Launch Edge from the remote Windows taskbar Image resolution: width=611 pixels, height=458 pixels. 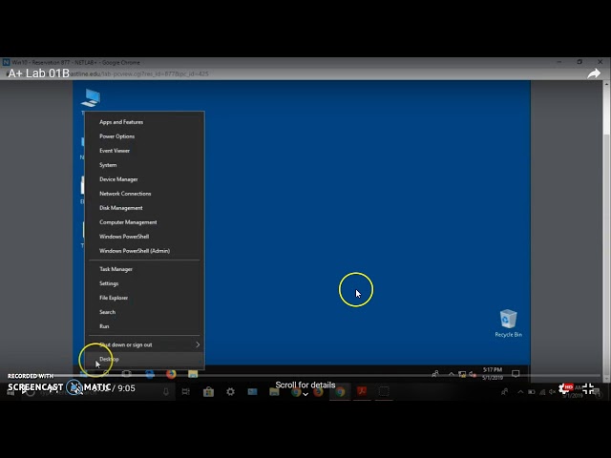pos(150,374)
